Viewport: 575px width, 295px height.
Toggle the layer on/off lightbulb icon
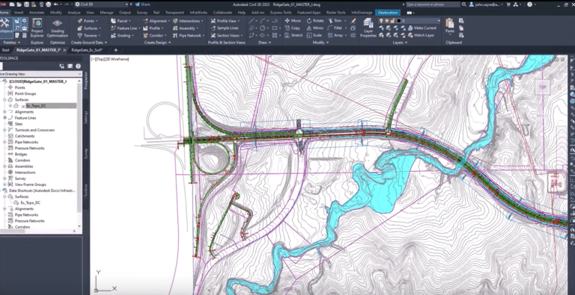point(382,21)
